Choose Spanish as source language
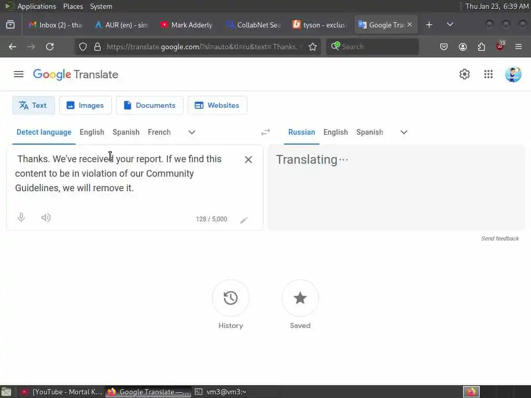The height and width of the screenshot is (398, 531). click(126, 132)
